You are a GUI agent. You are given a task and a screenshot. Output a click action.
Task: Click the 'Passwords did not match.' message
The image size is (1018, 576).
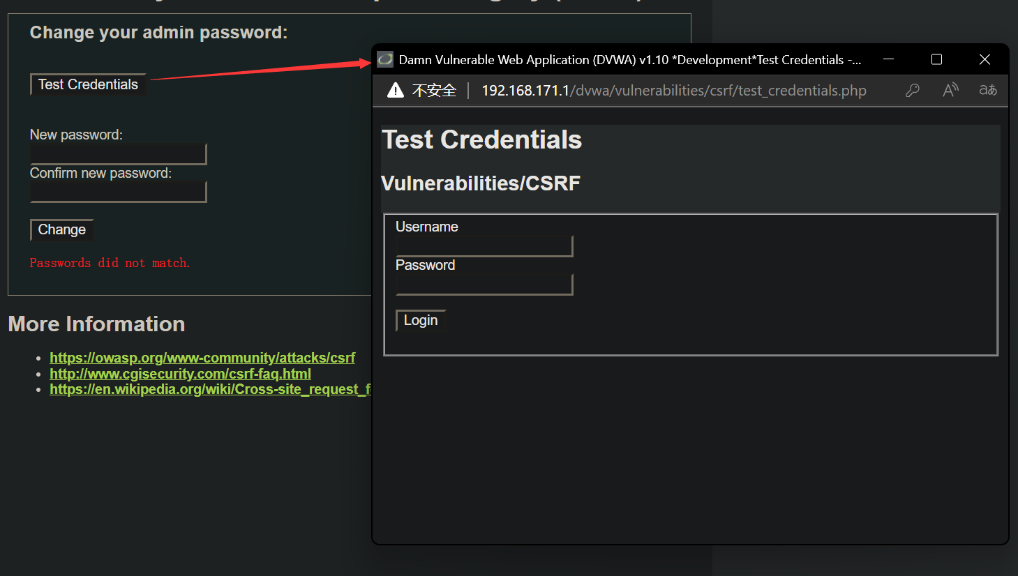tap(110, 263)
